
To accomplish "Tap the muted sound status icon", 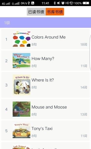I will 58,3.
